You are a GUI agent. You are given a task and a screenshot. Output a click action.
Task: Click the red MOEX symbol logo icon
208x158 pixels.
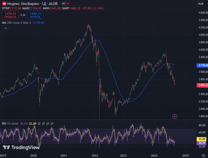(x=4, y=4)
